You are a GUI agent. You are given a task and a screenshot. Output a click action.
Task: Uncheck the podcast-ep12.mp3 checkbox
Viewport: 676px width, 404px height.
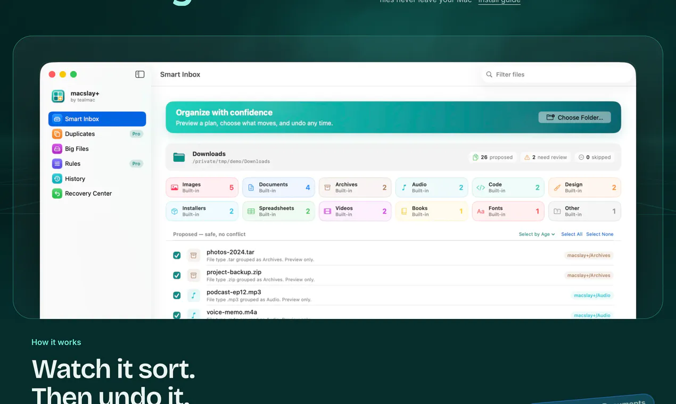pyautogui.click(x=177, y=296)
